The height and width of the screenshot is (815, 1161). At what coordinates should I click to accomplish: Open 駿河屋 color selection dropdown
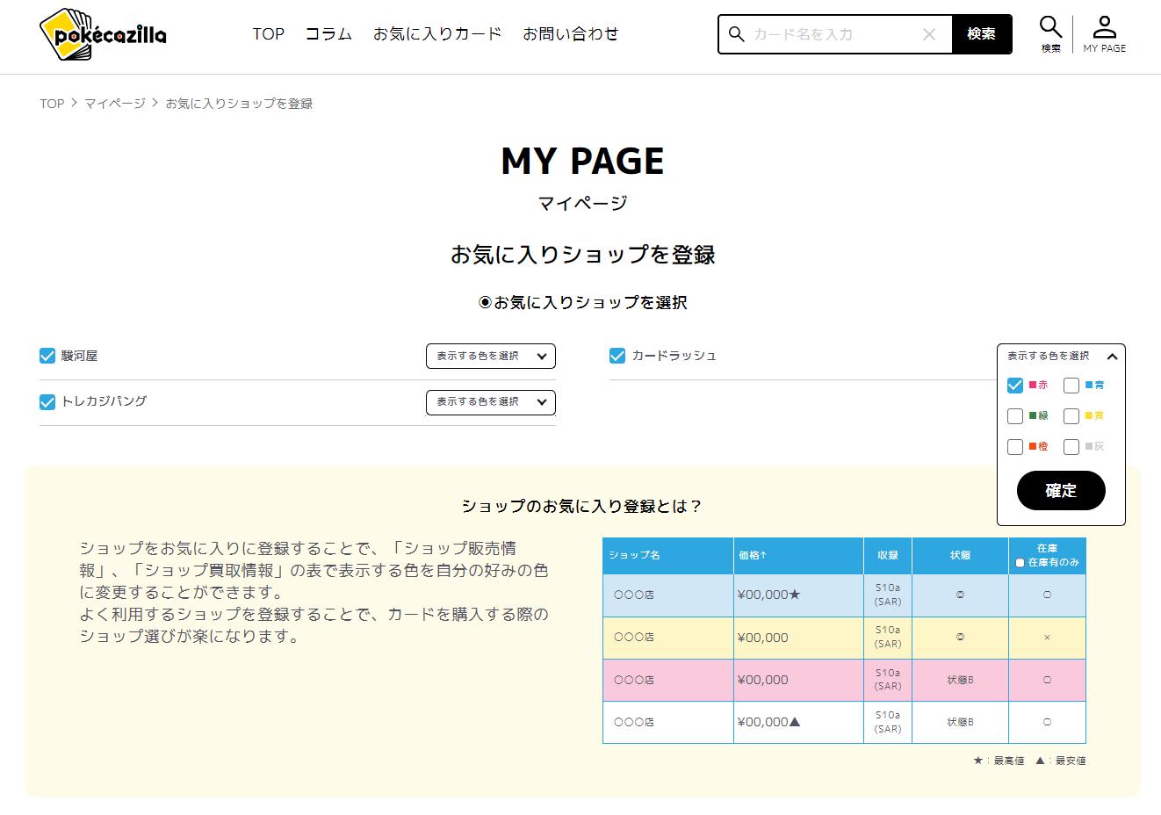click(491, 356)
